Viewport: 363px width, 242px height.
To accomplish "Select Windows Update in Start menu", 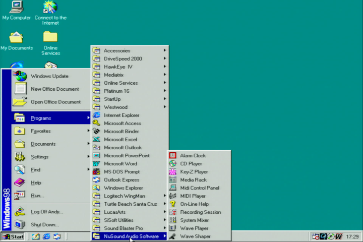I will pos(49,76).
